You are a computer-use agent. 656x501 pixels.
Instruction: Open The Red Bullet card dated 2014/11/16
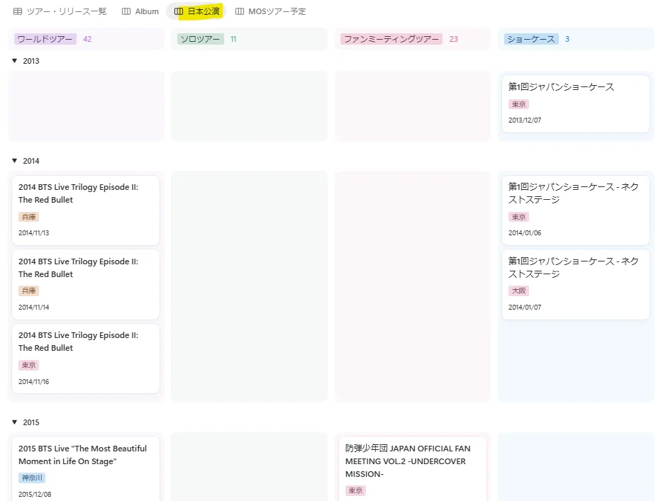click(x=86, y=359)
